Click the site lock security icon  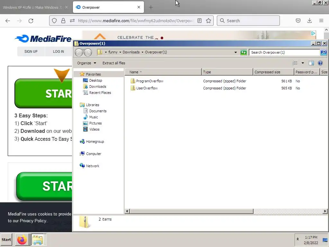point(63,21)
